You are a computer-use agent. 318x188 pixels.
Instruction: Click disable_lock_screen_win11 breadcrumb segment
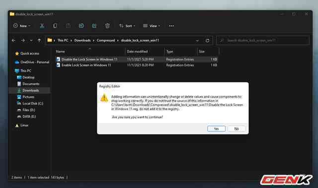tap(140, 41)
